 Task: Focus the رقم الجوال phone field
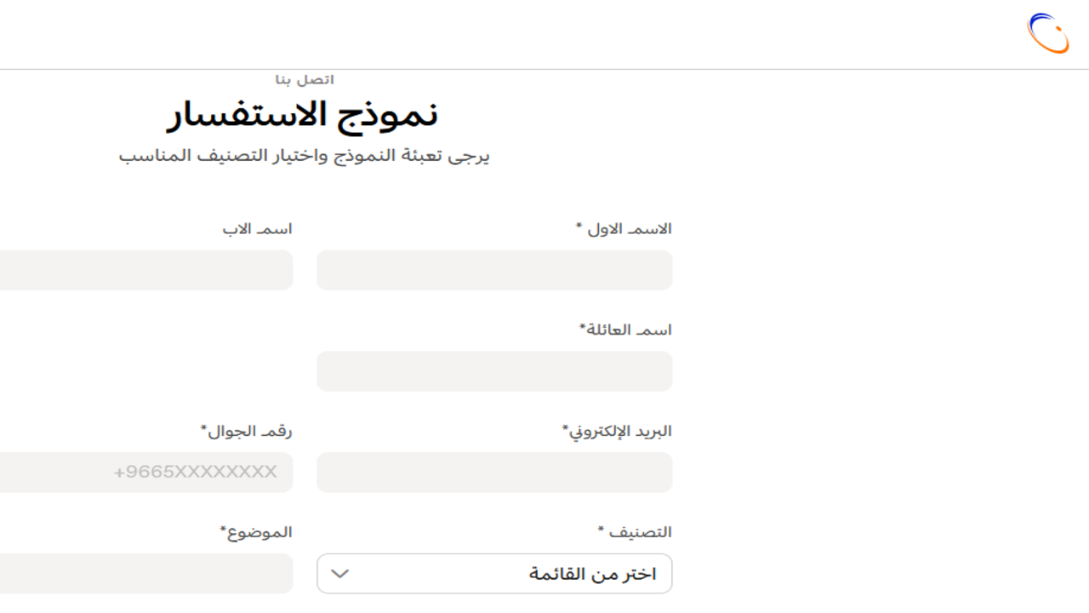pyautogui.click(x=146, y=473)
